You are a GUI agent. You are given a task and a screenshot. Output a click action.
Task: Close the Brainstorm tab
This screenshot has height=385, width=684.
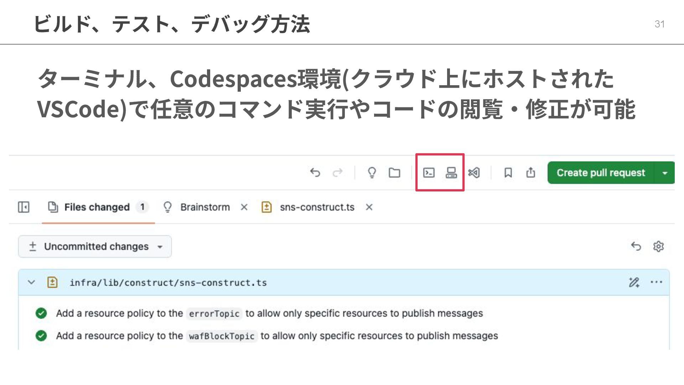tap(244, 207)
